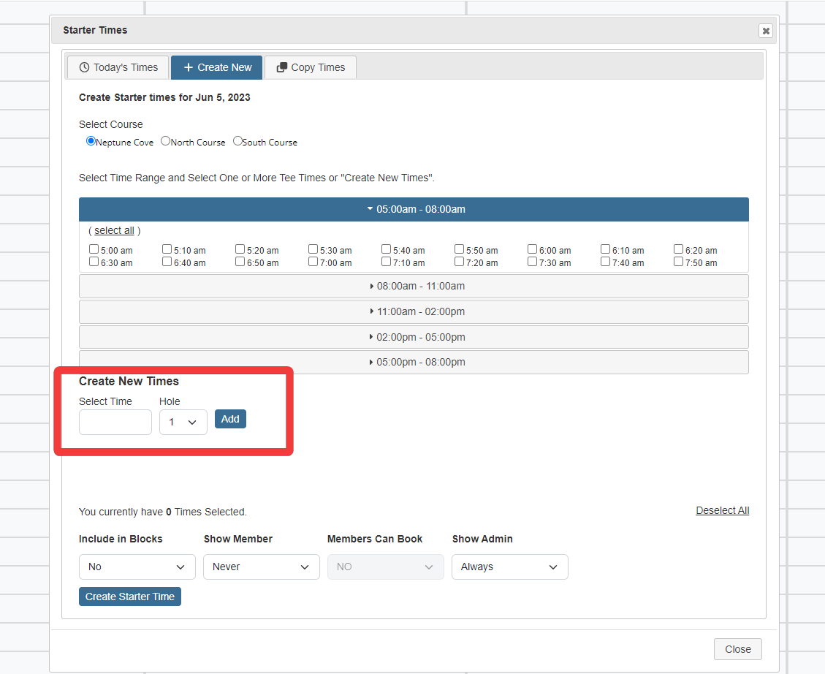Click the select all link
Image resolution: width=825 pixels, height=674 pixels.
tap(114, 230)
